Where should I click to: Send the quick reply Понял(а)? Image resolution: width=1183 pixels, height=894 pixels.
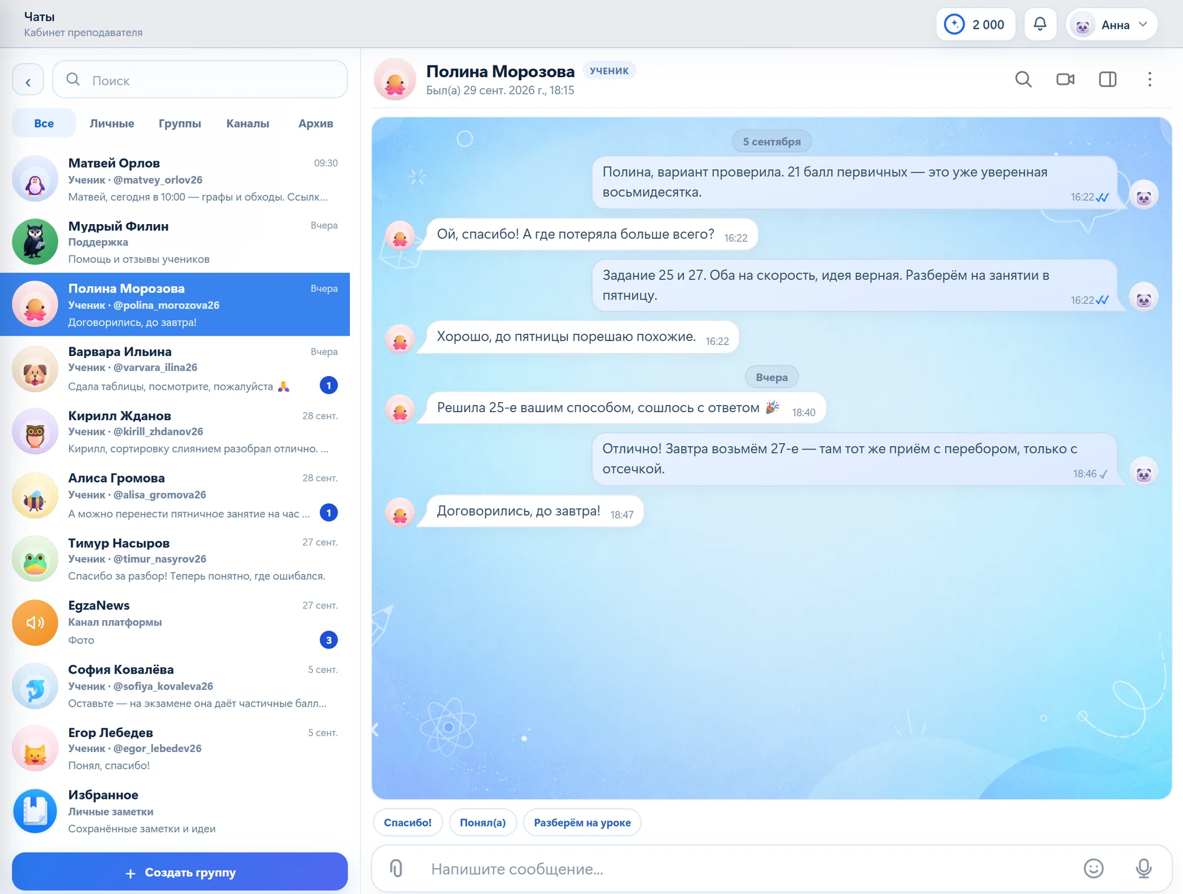(483, 822)
